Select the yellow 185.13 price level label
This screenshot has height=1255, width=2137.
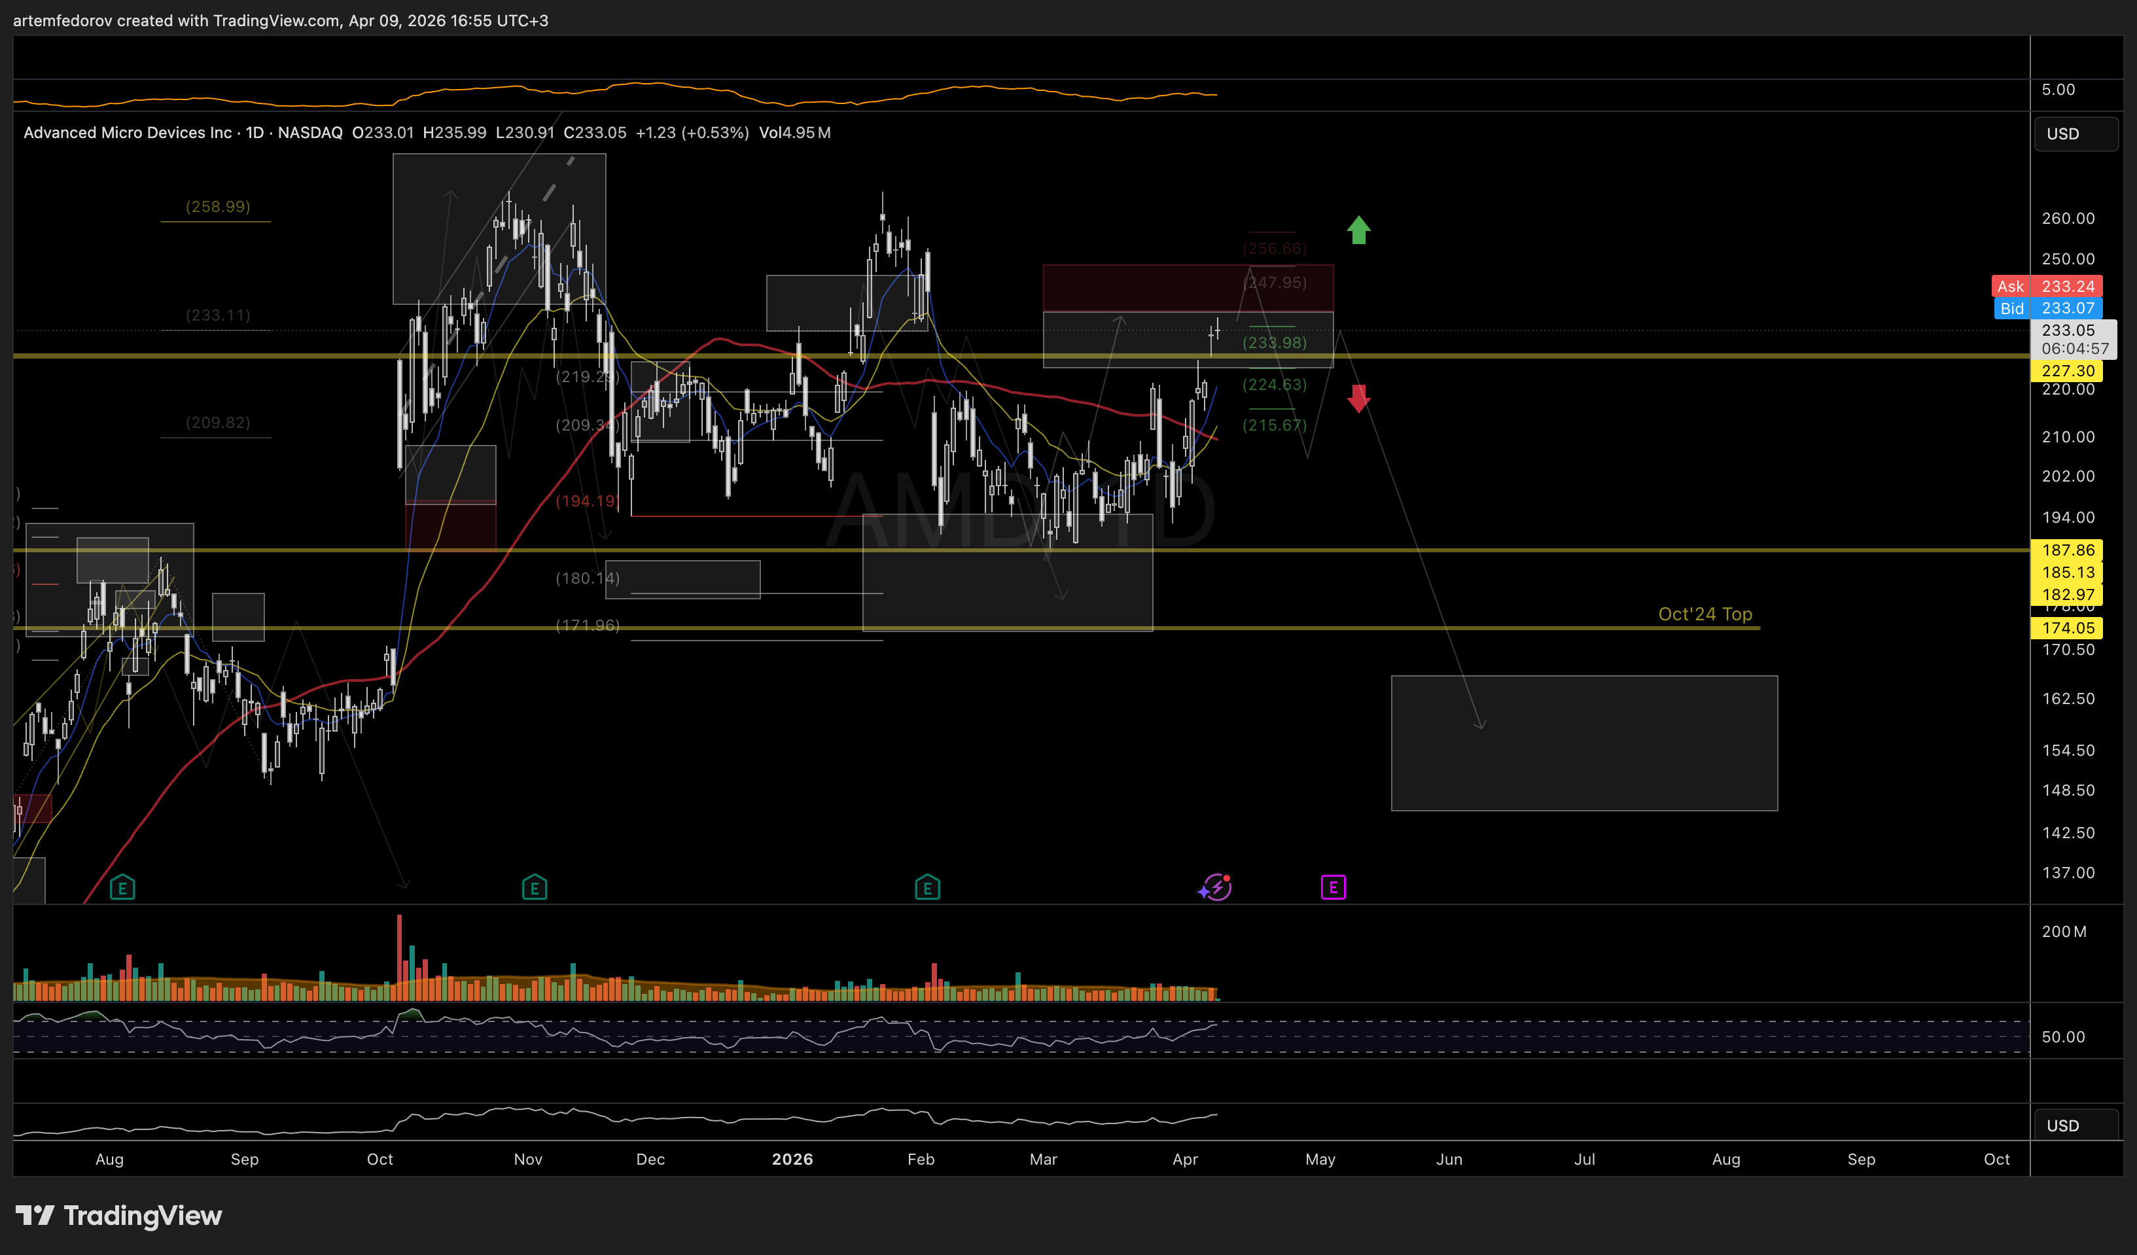click(x=2068, y=573)
